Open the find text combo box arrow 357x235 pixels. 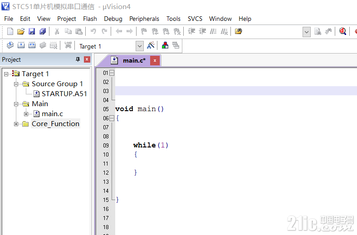307,32
